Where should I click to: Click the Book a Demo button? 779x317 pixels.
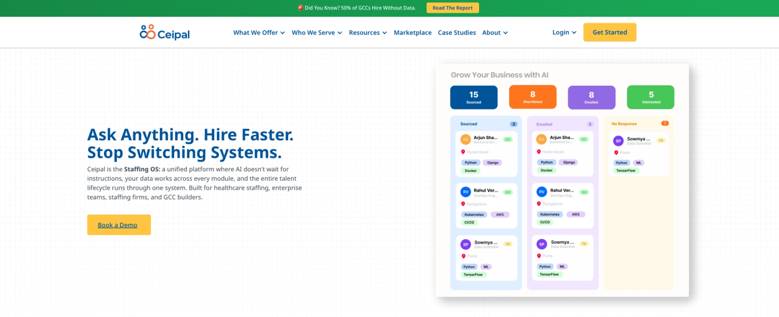[119, 225]
